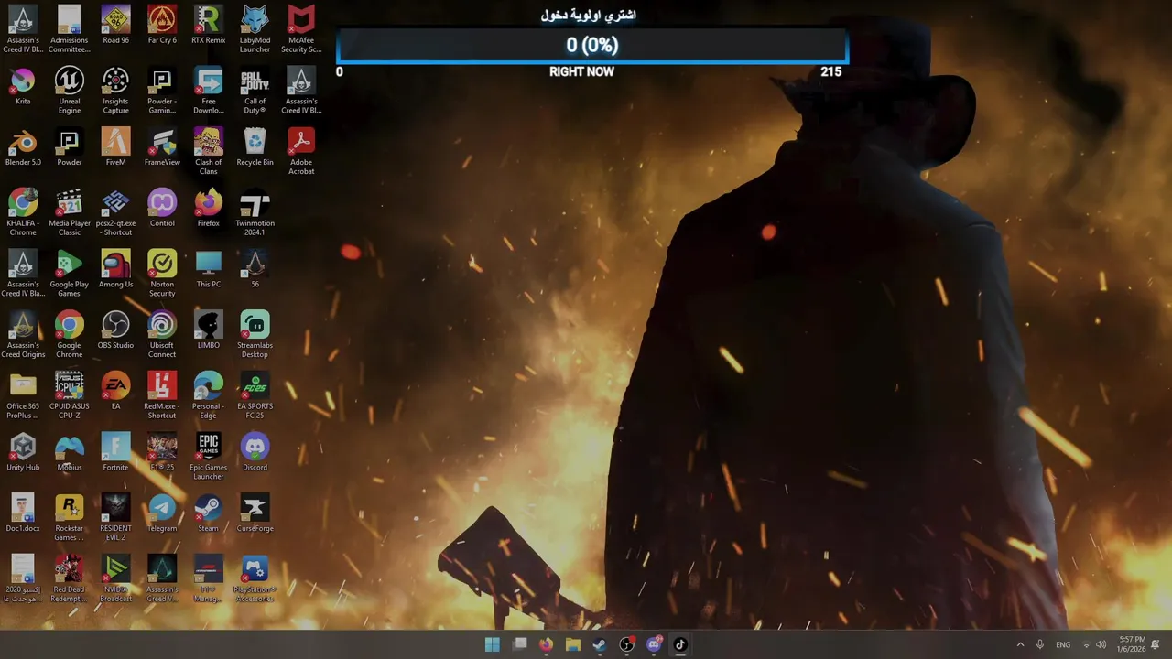The width and height of the screenshot is (1172, 659).
Task: Open the CurseForge desktop icon
Action: pyautogui.click(x=255, y=514)
